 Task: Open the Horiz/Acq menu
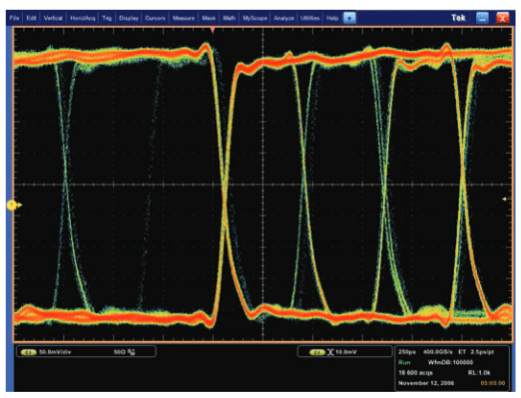click(83, 18)
